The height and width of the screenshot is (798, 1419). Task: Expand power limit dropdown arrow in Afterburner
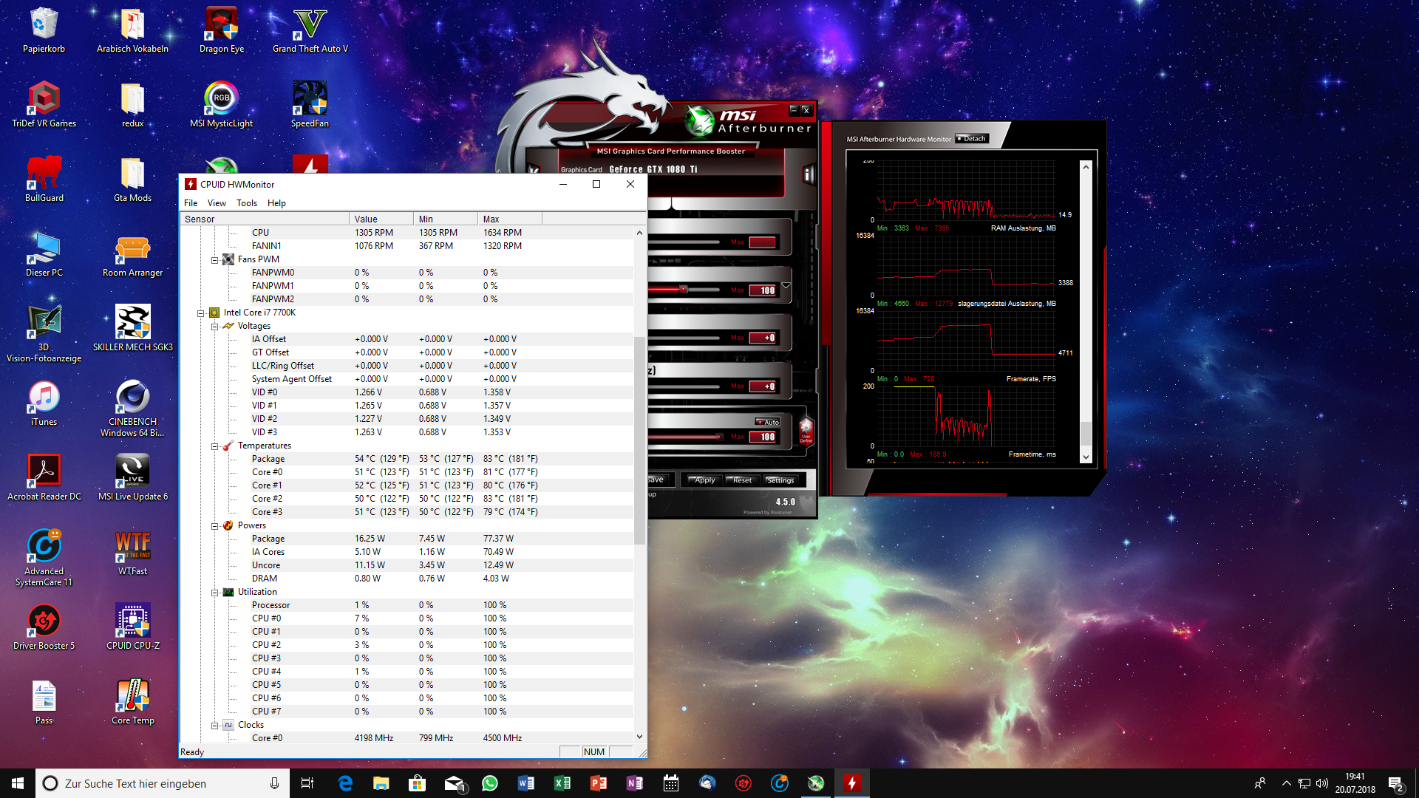click(x=786, y=285)
